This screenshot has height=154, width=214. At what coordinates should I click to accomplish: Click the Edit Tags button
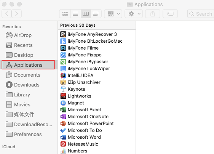170,14
